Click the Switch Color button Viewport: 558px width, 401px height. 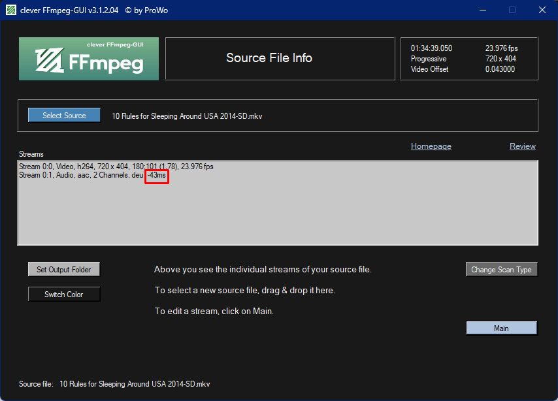coord(64,295)
